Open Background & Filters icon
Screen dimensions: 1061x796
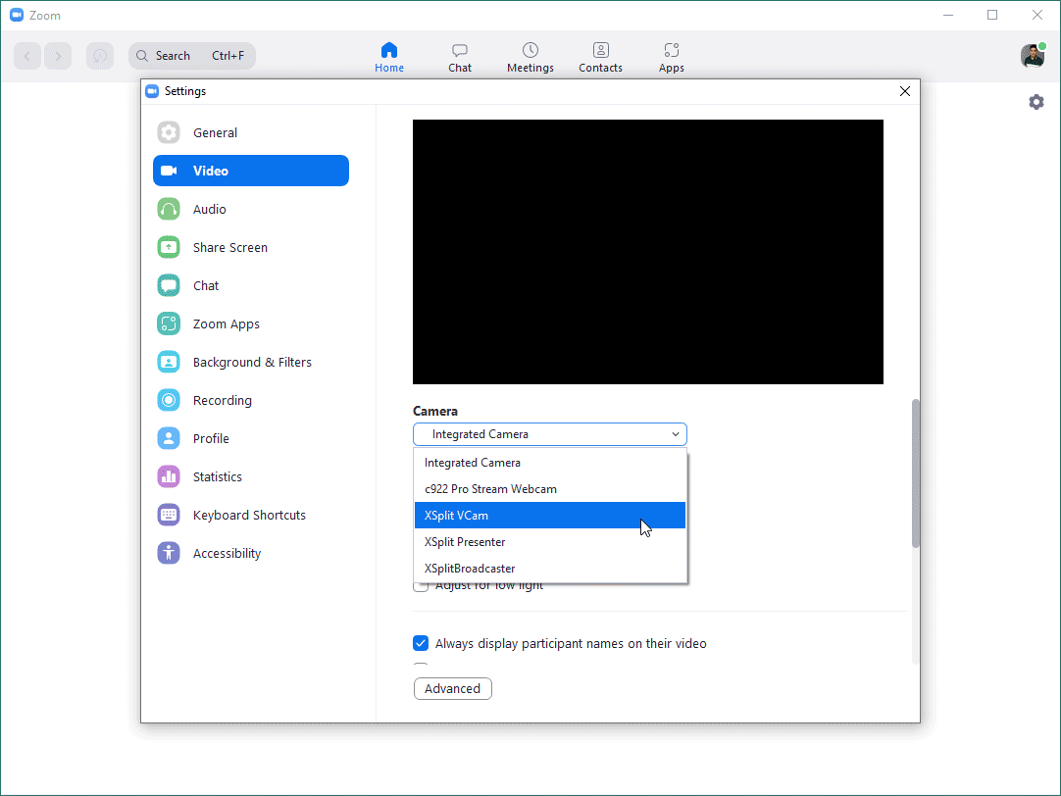[x=169, y=362]
